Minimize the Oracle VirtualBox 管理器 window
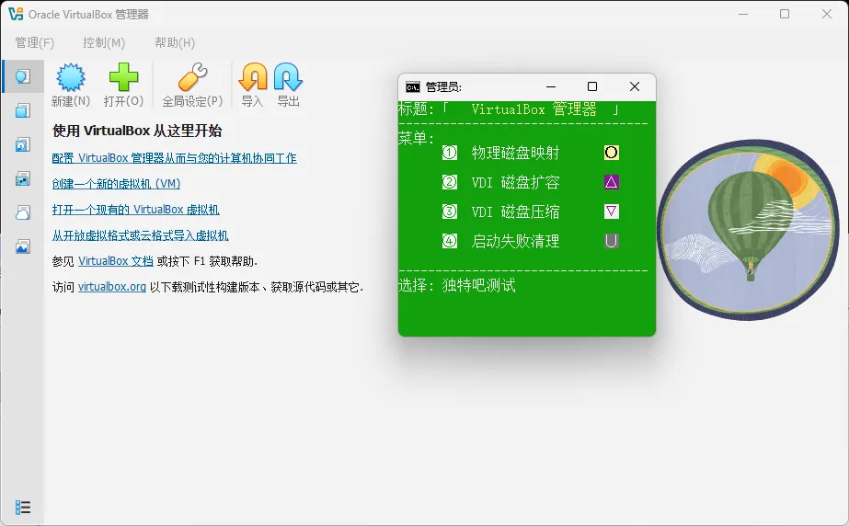 743,14
